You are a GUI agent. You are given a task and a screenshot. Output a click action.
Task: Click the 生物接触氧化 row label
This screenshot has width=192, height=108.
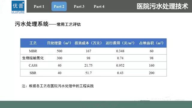33,58
